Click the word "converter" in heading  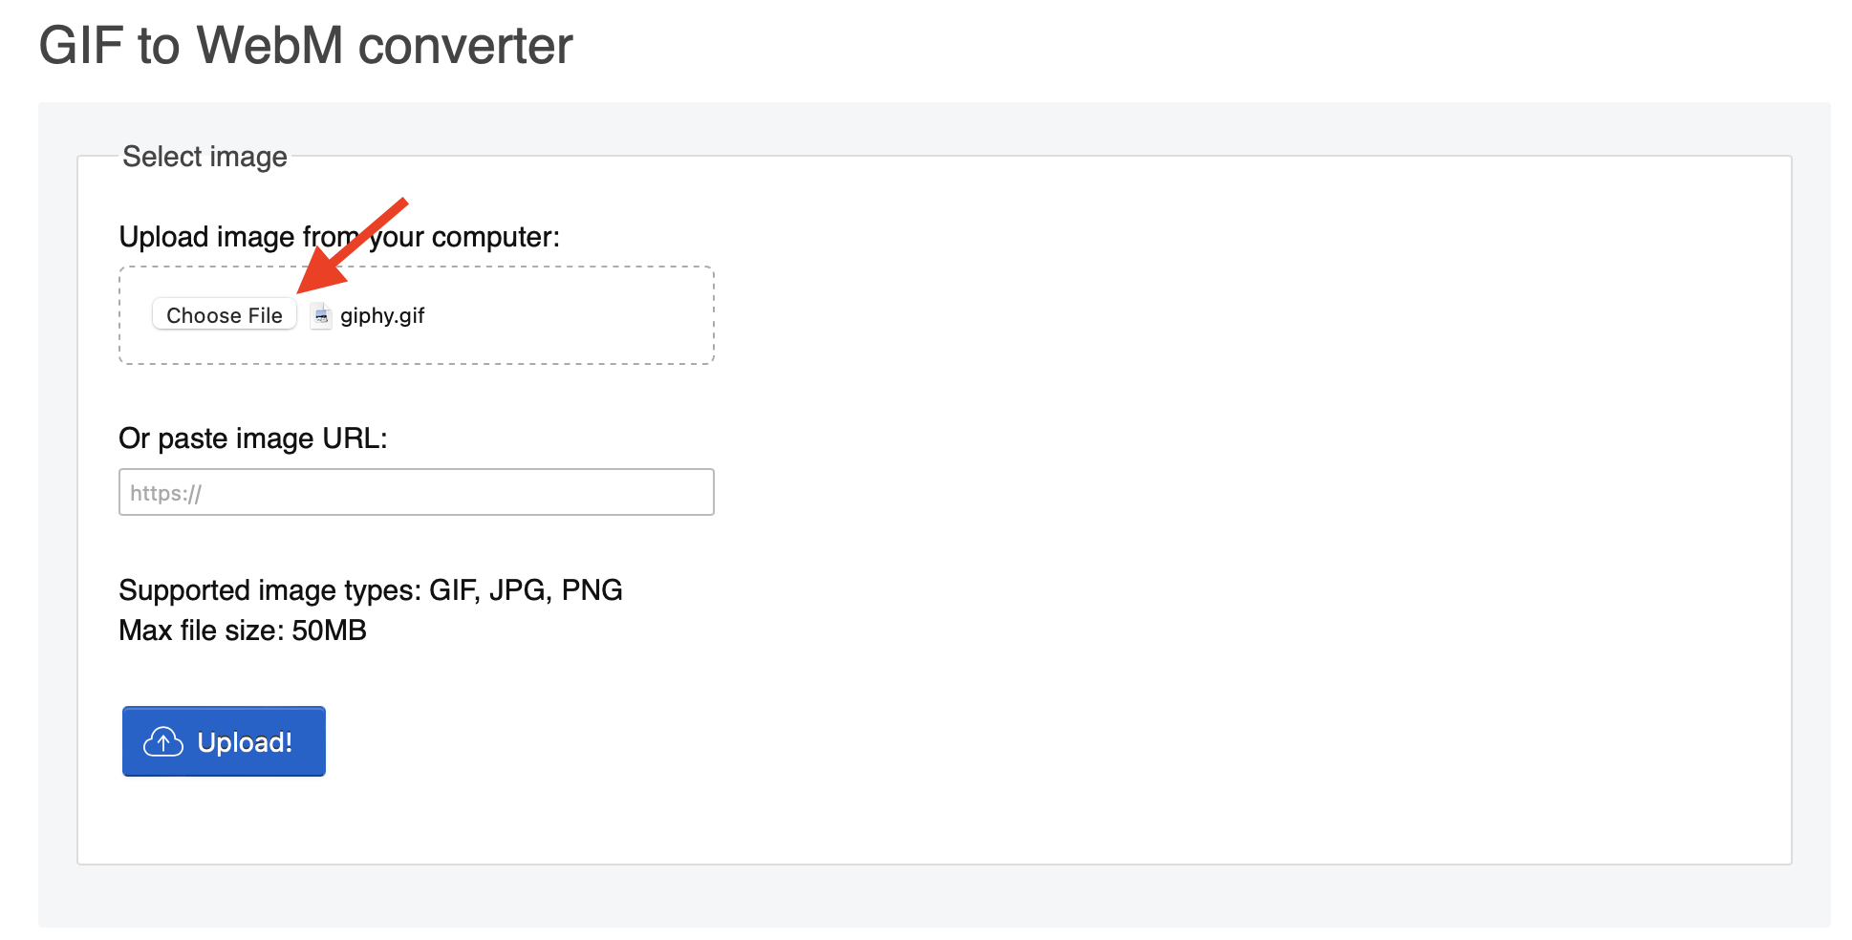pos(465,45)
